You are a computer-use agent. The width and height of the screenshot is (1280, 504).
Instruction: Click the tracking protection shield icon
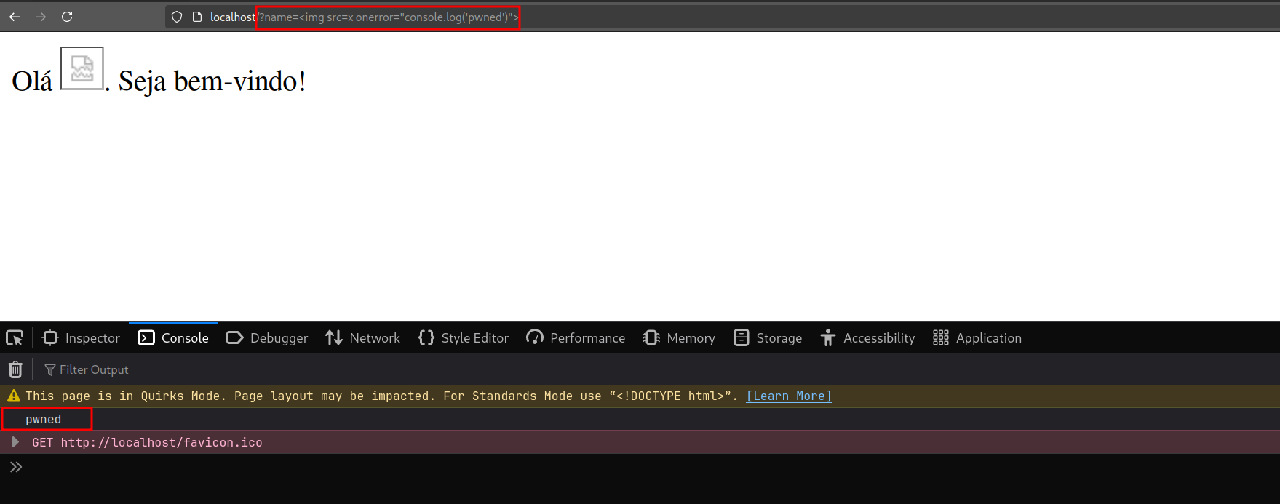(177, 17)
